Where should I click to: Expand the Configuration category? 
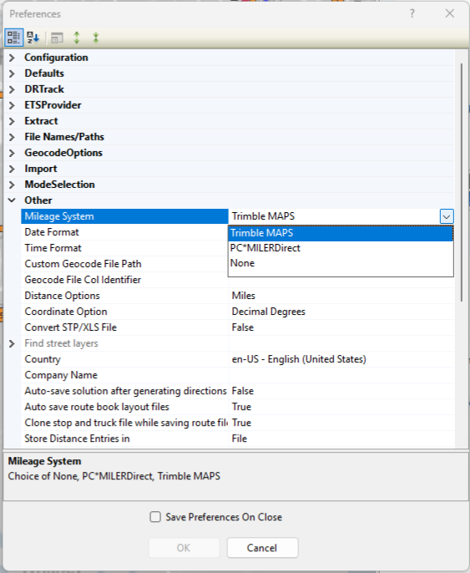tap(12, 58)
